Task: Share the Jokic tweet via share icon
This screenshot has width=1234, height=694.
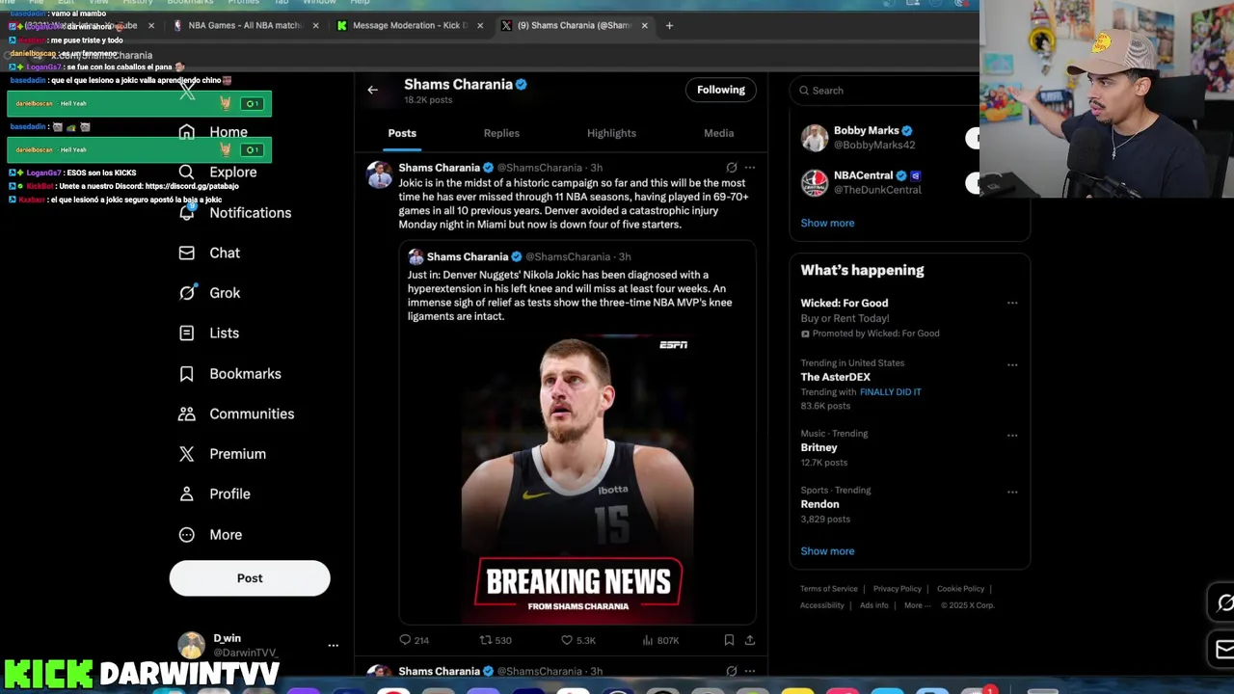Action: click(749, 640)
